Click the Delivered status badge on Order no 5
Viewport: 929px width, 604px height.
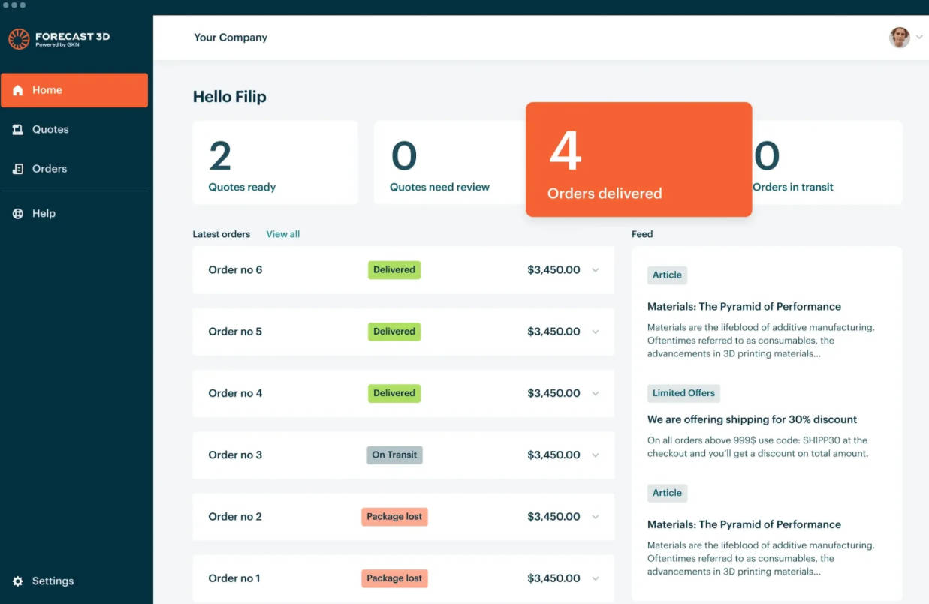(394, 332)
